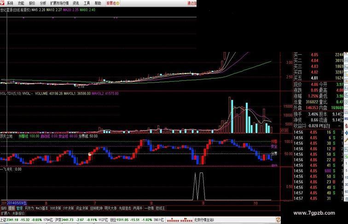Click the tallest cyan volume bar

232,117
